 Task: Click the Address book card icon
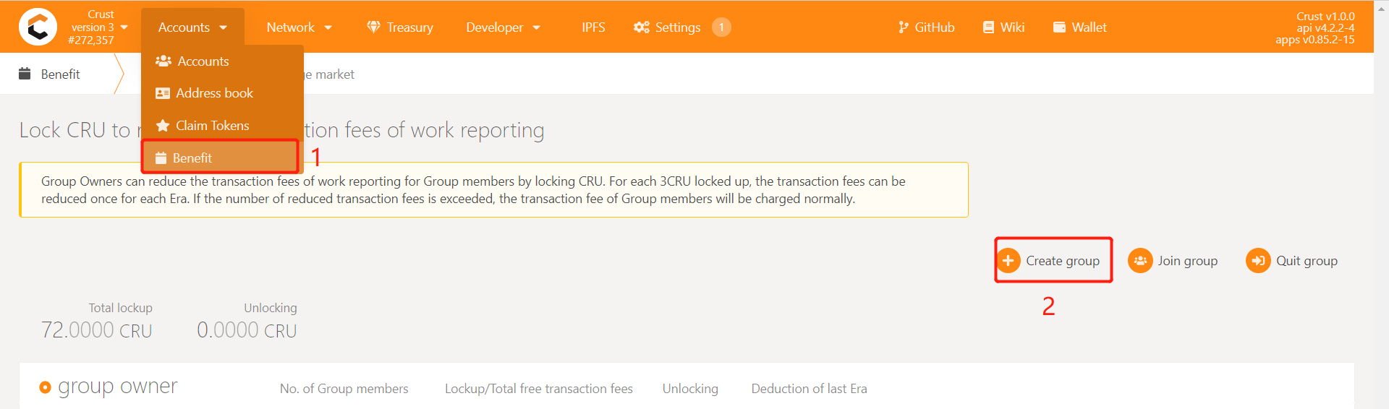click(163, 93)
